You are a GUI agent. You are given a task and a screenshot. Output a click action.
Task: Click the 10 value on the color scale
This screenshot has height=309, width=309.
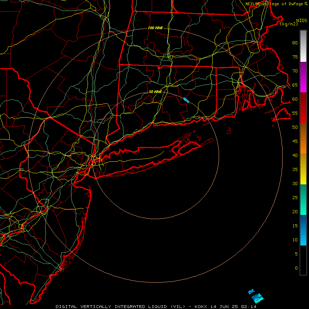295,240
